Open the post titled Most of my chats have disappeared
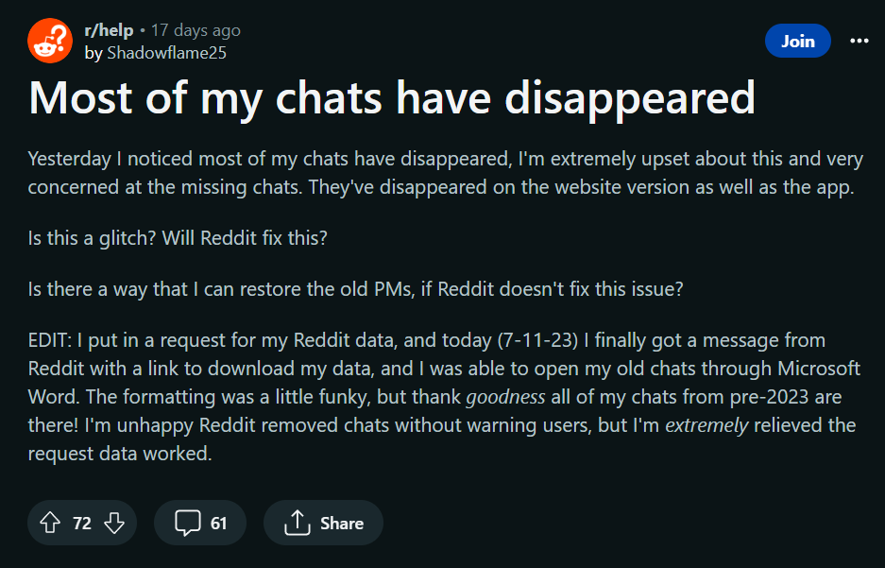Viewport: 885px width, 568px height. tap(391, 97)
